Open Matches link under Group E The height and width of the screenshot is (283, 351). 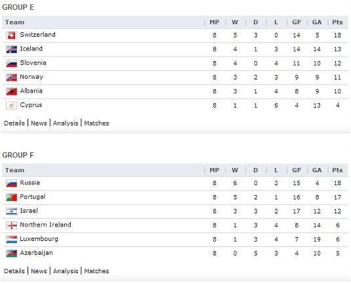coord(96,123)
